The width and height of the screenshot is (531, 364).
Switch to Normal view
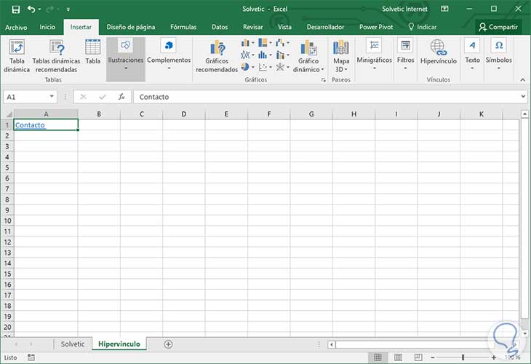[378, 357]
